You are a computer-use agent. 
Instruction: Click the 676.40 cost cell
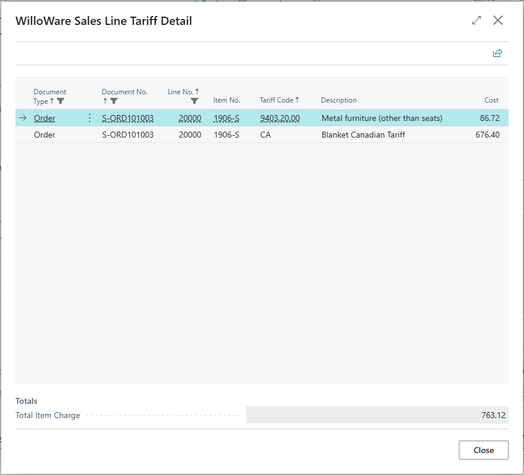click(487, 135)
